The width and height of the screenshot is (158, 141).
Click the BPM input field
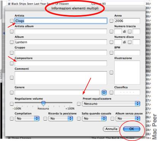pos(127,53)
